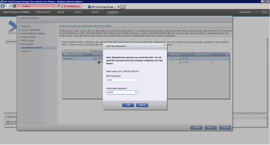
Task: Select the VMCLI Node wizard step
Action: [27, 41]
